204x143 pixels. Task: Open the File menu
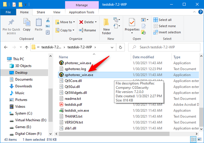[8, 12]
